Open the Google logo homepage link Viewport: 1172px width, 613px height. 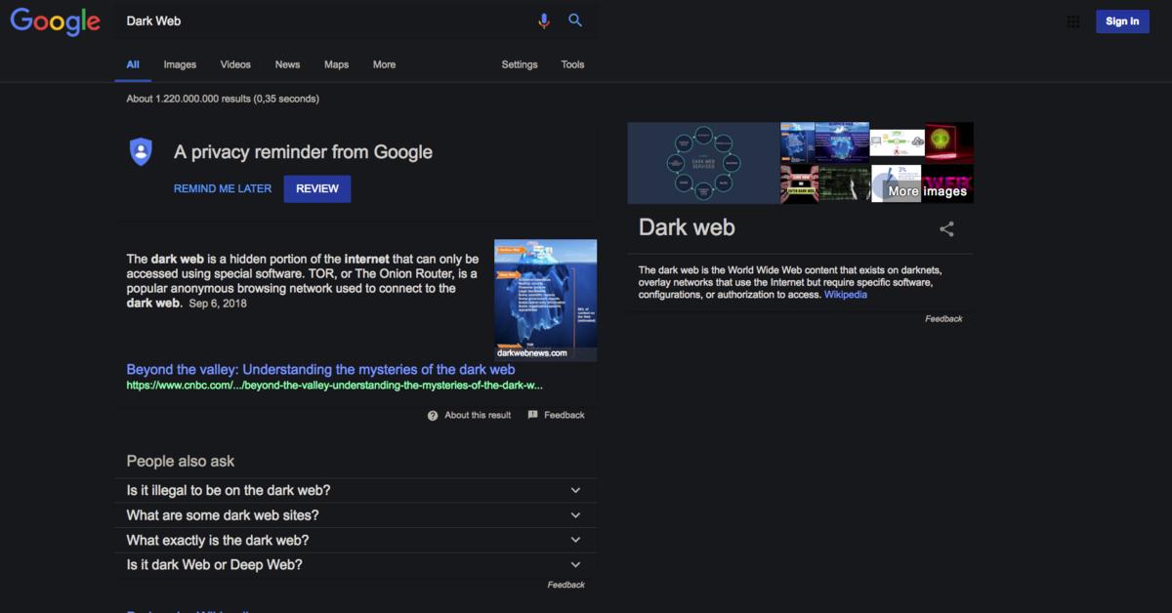point(56,21)
